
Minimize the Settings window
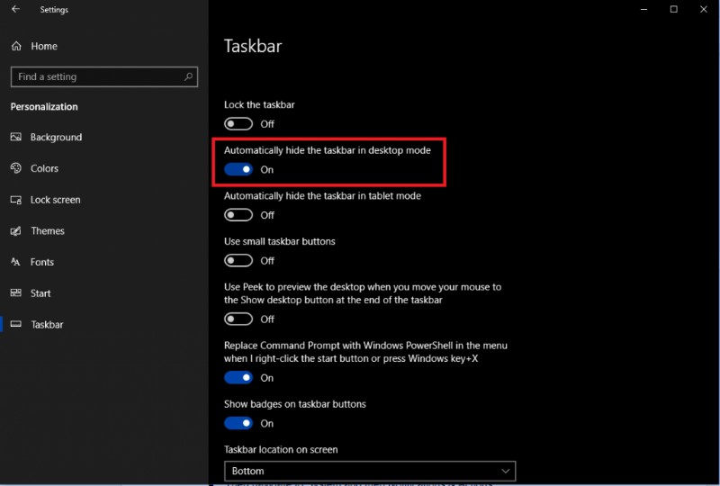pos(643,9)
